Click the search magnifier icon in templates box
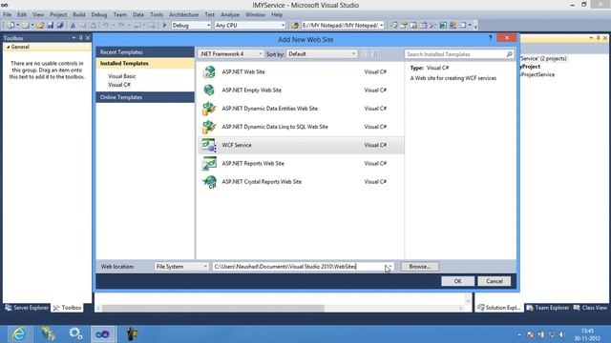This screenshot has height=343, width=611. click(509, 54)
